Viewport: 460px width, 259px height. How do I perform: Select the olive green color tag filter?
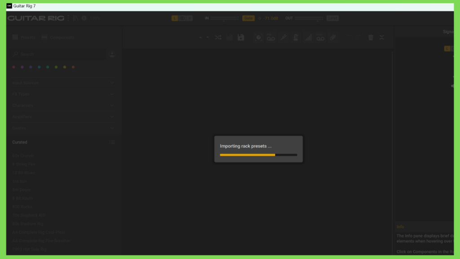click(56, 67)
